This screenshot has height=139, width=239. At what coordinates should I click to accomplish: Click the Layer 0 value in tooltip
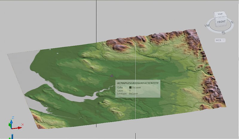click(x=130, y=91)
